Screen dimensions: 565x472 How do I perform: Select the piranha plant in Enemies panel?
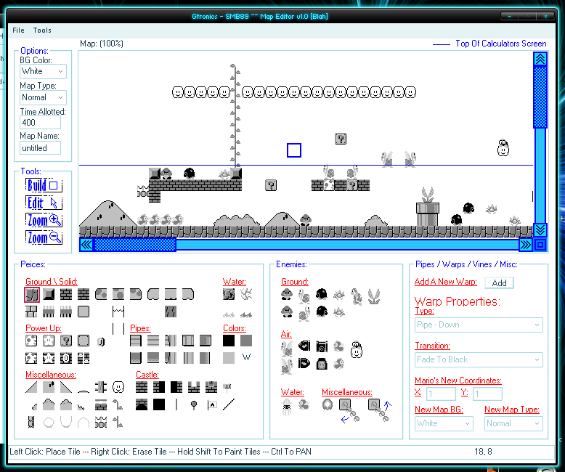374,296
